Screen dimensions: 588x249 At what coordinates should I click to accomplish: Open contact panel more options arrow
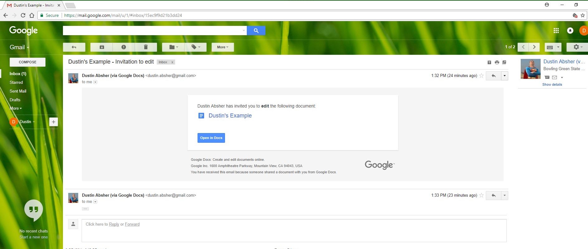pos(562,78)
